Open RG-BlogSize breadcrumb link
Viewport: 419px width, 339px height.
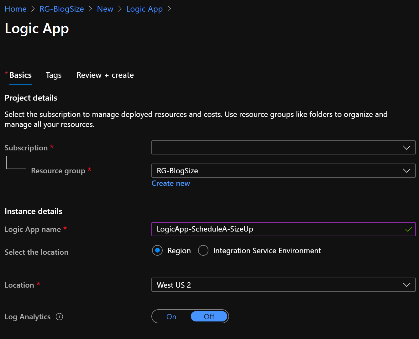[x=62, y=9]
